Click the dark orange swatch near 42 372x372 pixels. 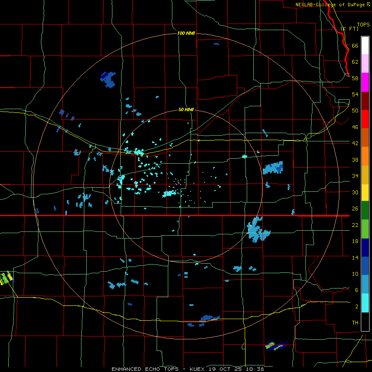pos(365,137)
